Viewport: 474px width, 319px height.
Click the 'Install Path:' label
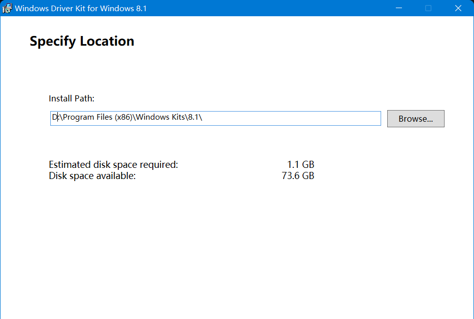click(x=72, y=98)
